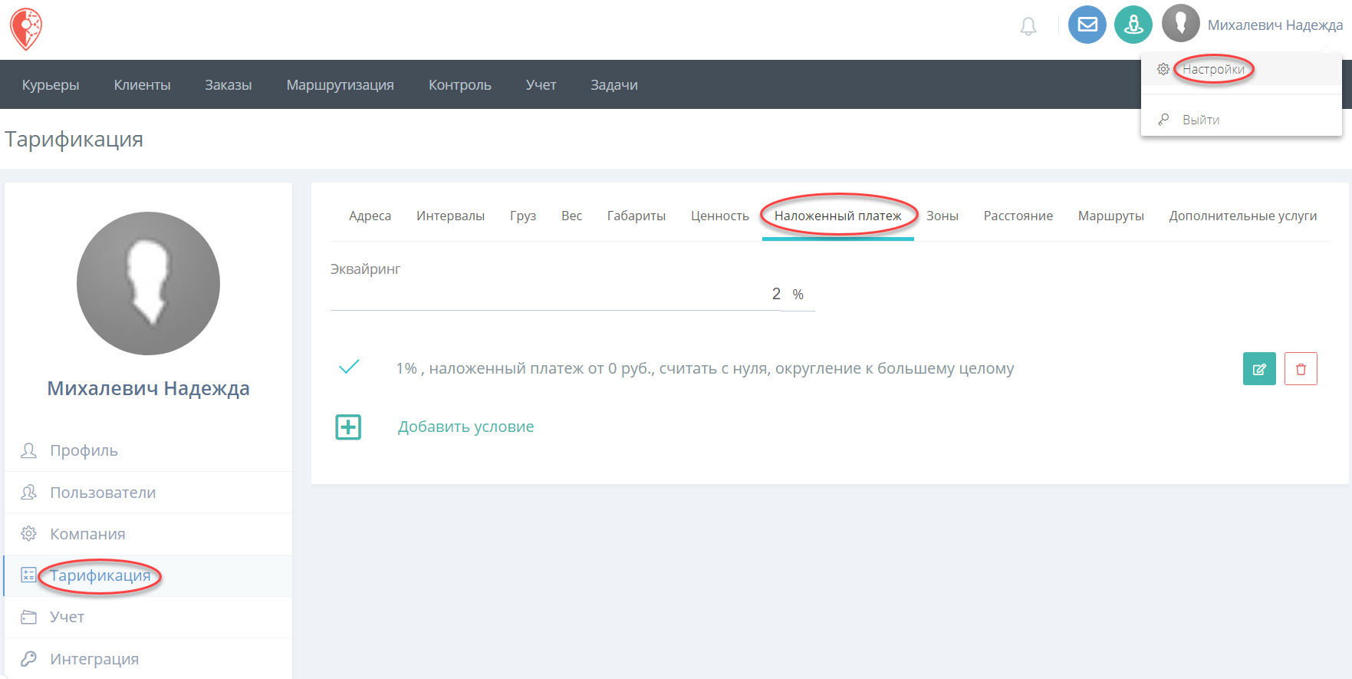Click the Эквайринг label
This screenshot has width=1352, height=679.
[365, 269]
